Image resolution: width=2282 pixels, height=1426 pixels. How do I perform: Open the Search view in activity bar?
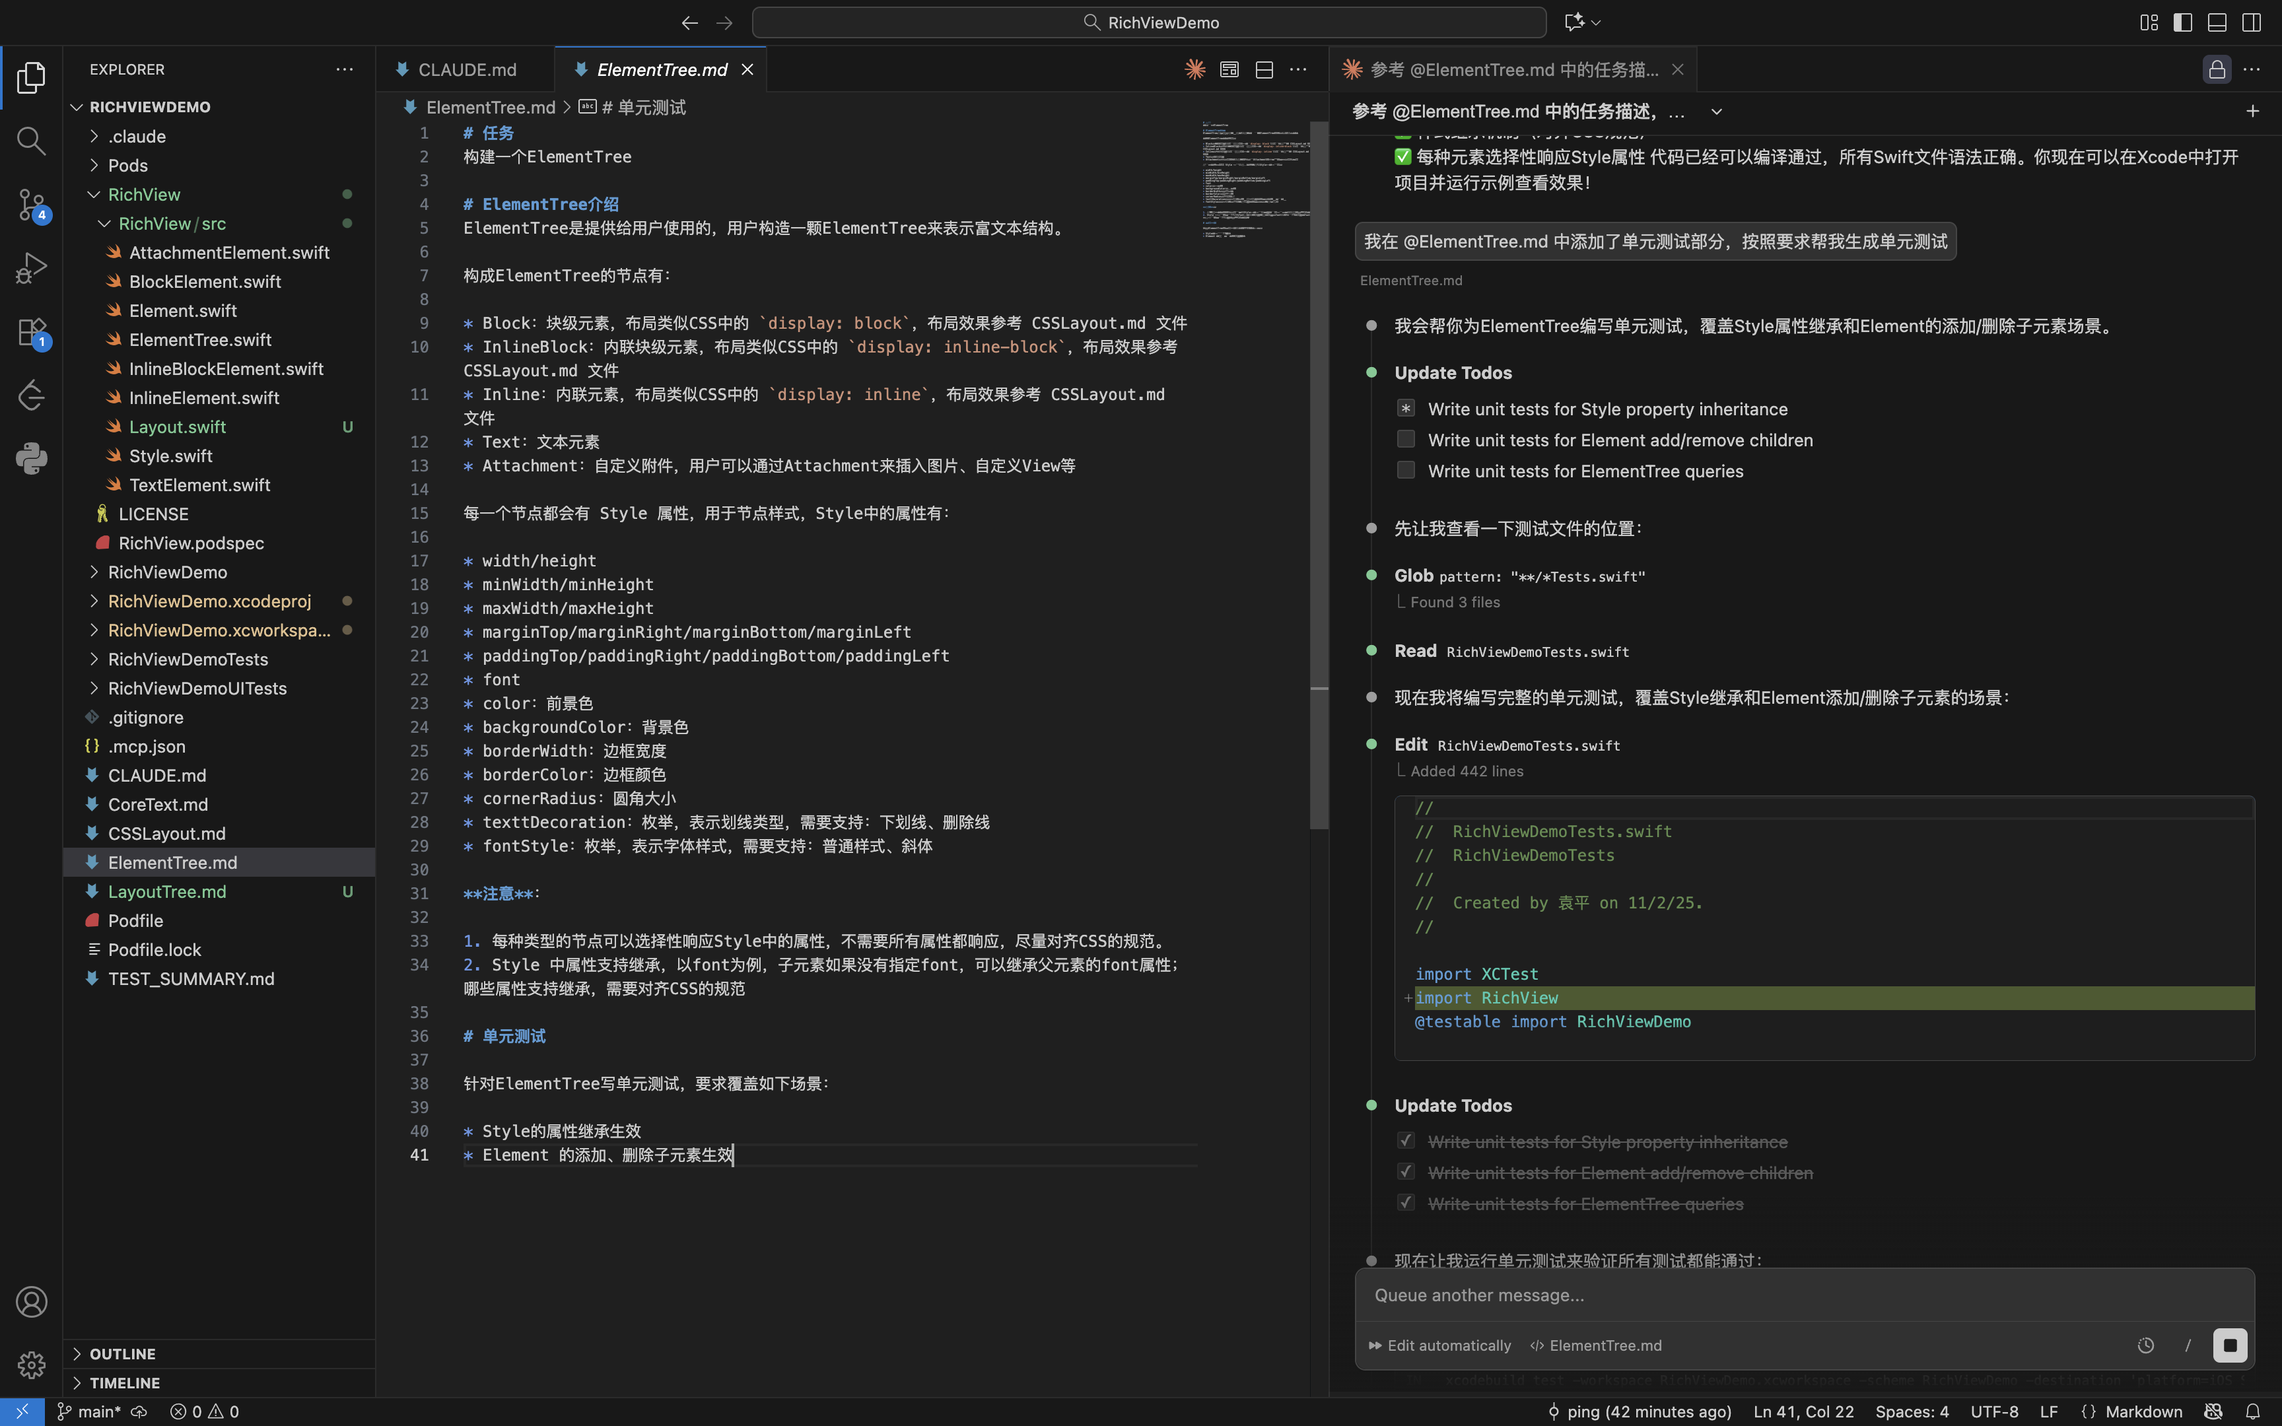point(31,141)
